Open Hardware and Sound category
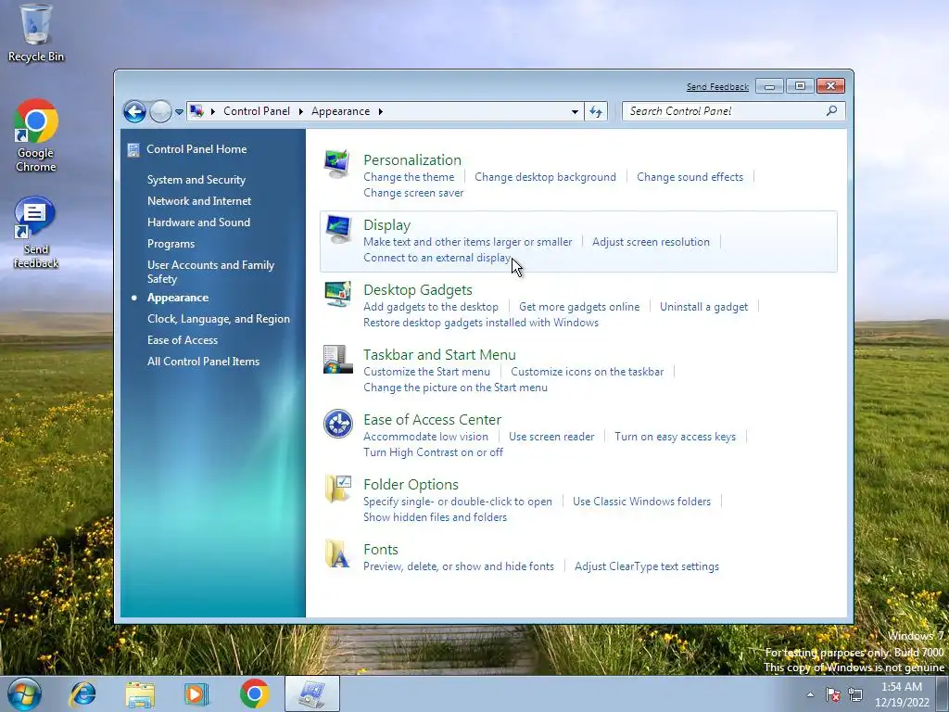Screen dimensions: 949x712 [x=198, y=222]
